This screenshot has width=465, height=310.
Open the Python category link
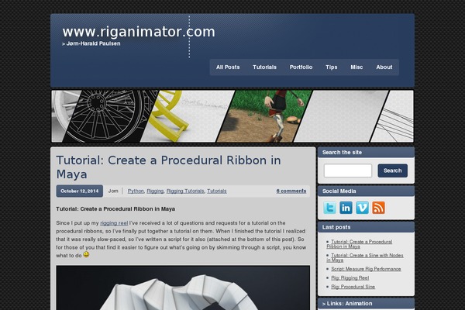(136, 191)
